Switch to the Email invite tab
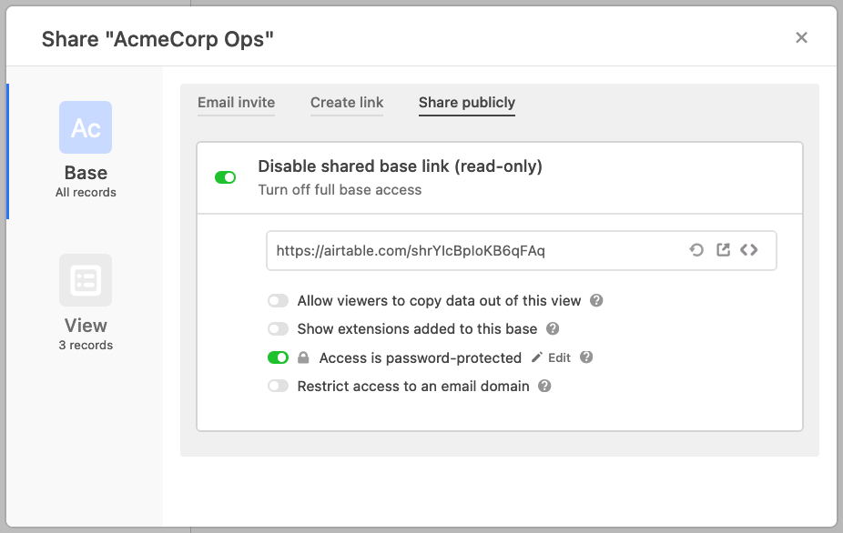Viewport: 843px width, 533px height. (x=236, y=103)
